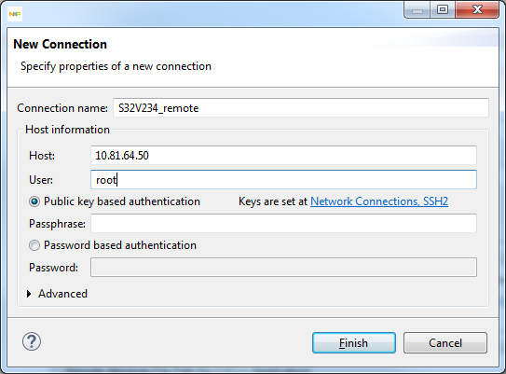Click the Finish button
Screen dimensions: 506x374
pos(354,342)
